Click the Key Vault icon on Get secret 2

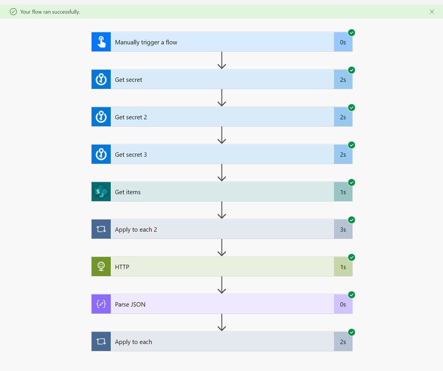pos(101,117)
